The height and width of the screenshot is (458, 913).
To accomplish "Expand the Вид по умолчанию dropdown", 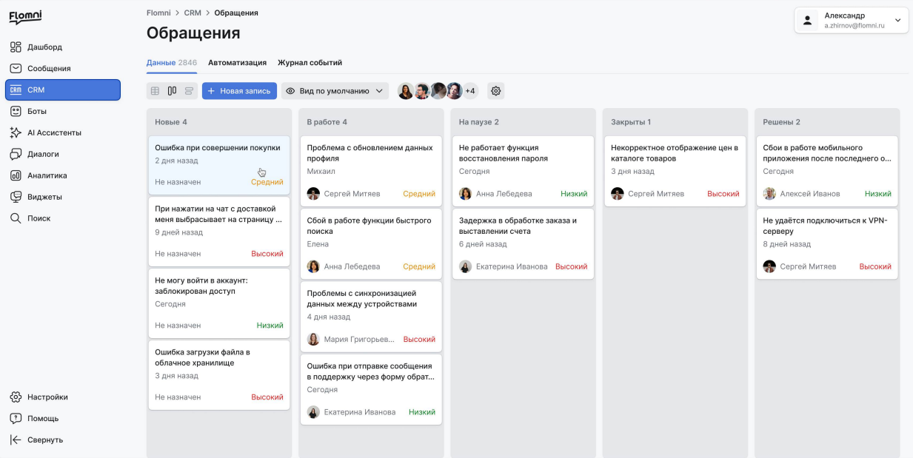I will click(335, 91).
